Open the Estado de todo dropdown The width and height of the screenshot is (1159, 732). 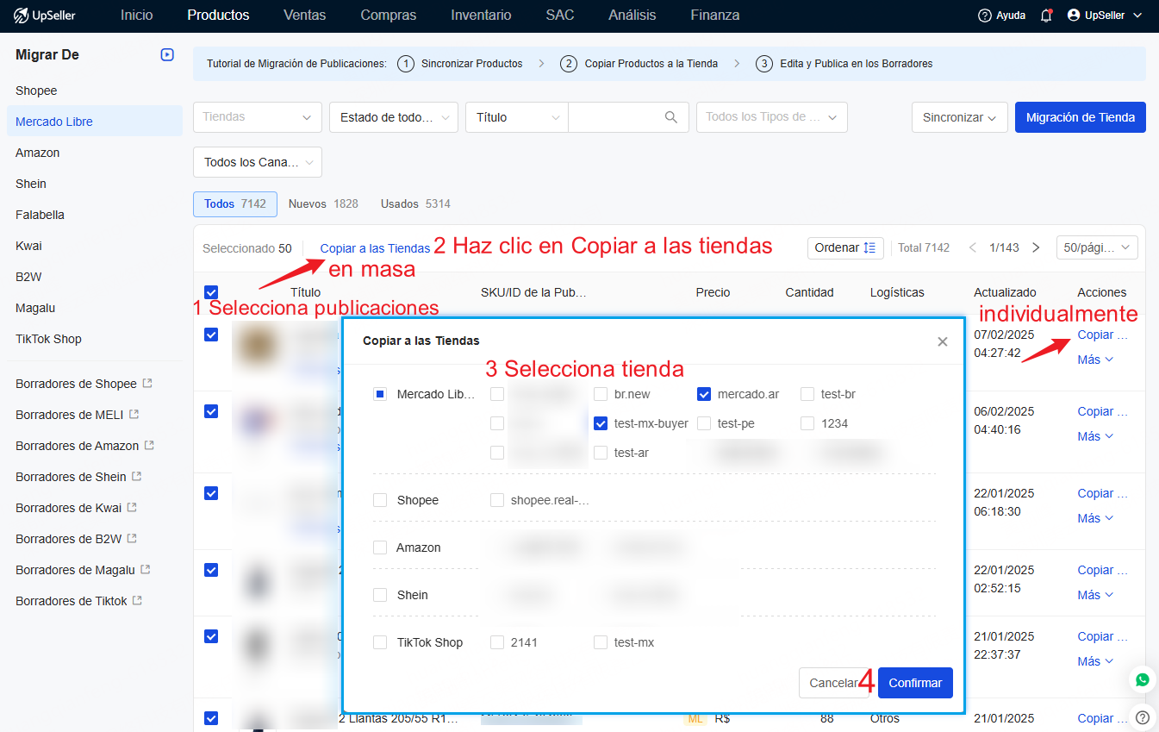(x=394, y=117)
